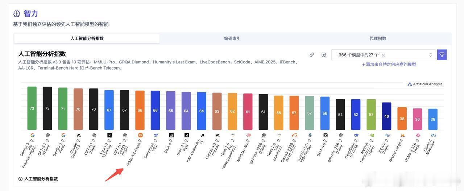The height and width of the screenshot is (191, 464).
Task: Open the filter funnel button
Action: tap(442, 55)
